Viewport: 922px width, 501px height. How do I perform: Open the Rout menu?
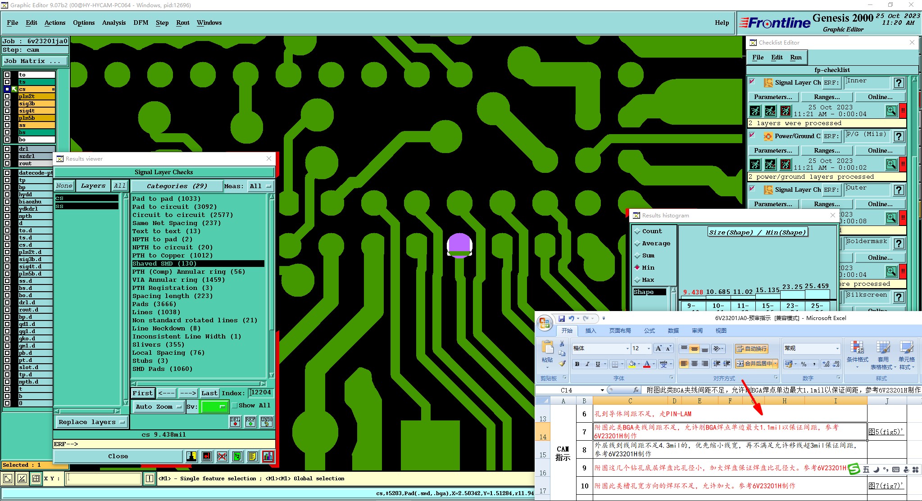coord(183,23)
